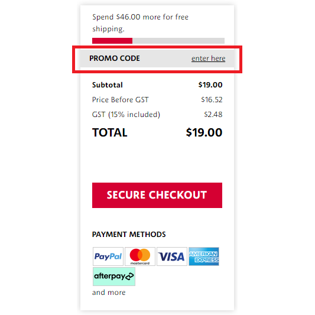Click the bold TOTAL label
This screenshot has width=315, height=315.
coord(110,132)
